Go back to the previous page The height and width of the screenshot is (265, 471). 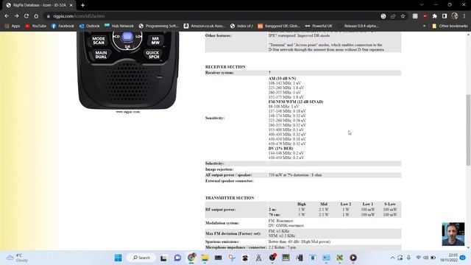pyautogui.click(x=7, y=16)
